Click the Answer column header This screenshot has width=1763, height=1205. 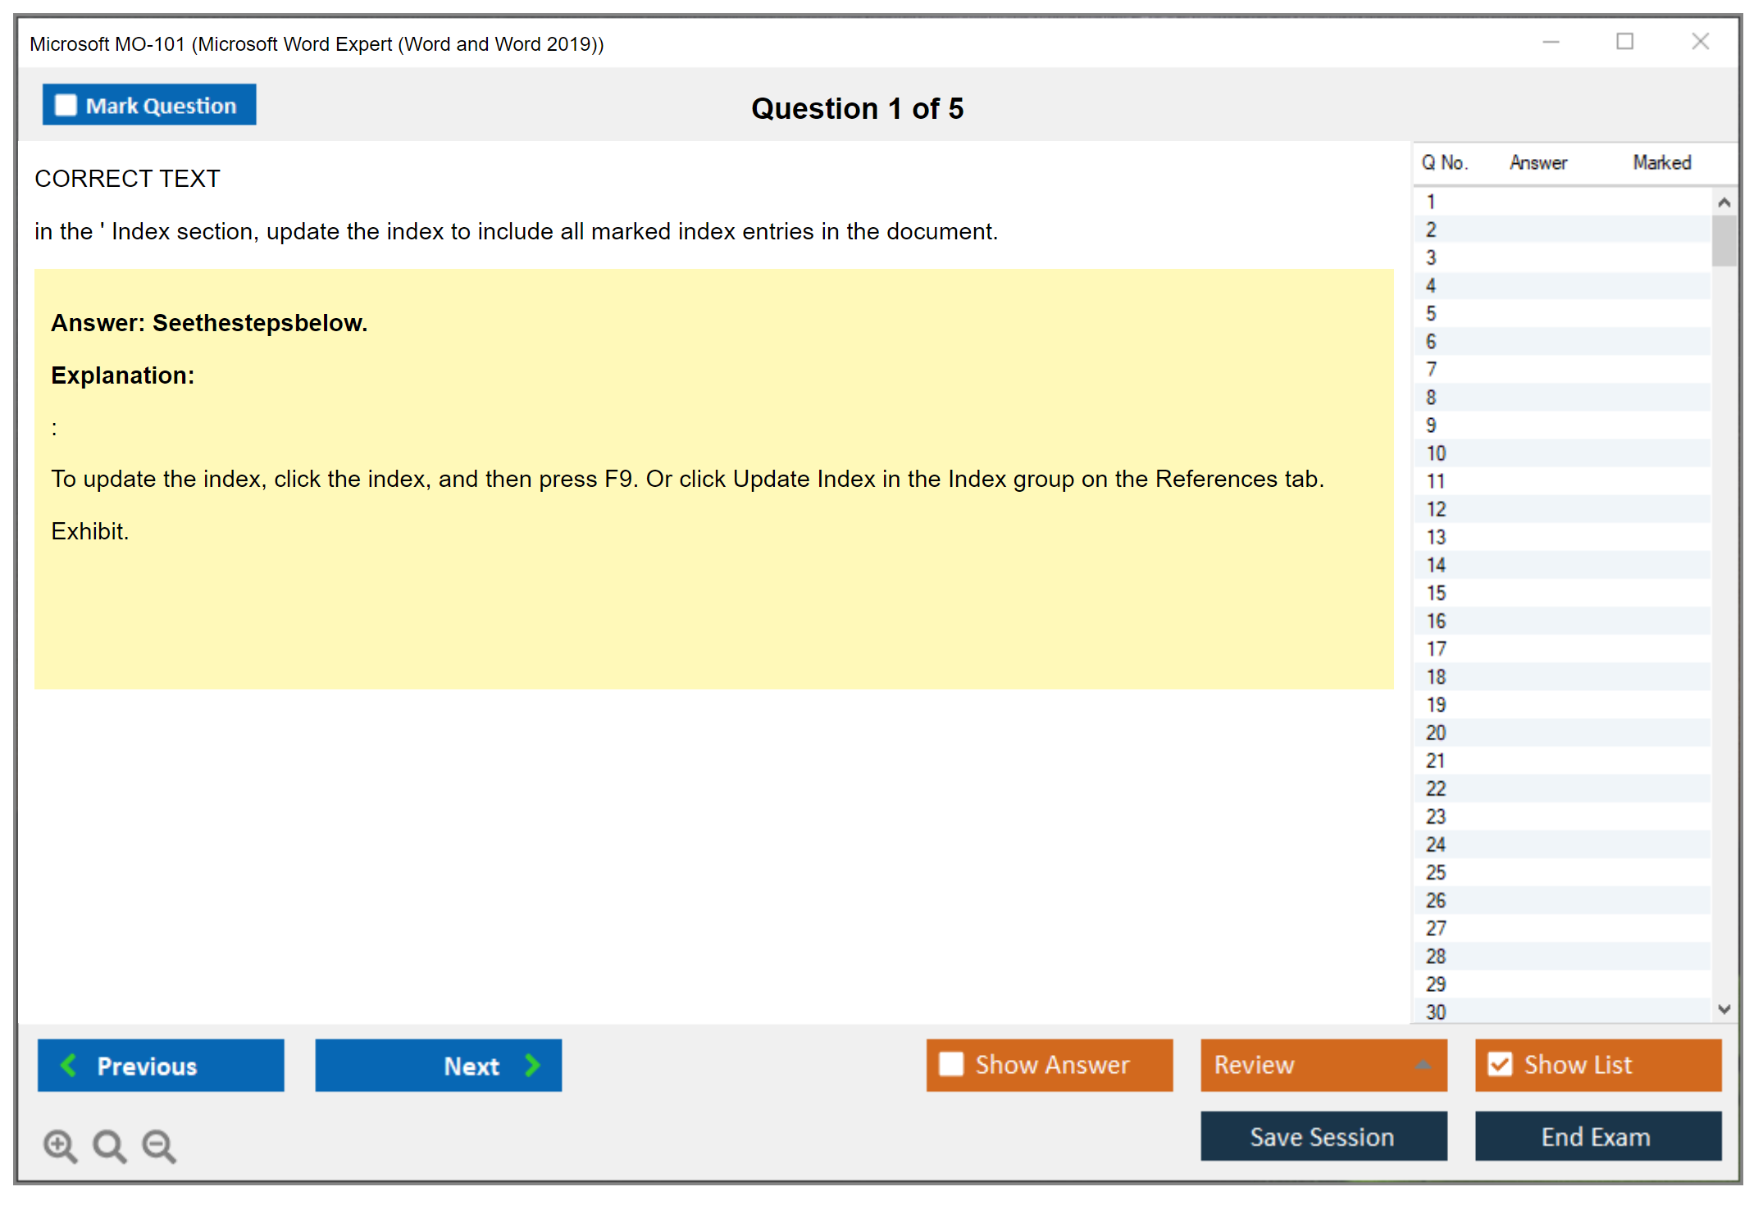[x=1537, y=162]
